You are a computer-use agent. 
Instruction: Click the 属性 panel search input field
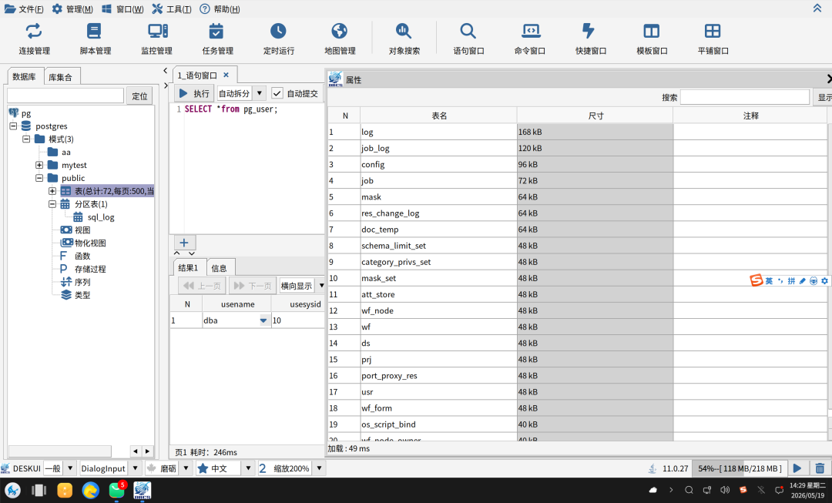tap(745, 97)
